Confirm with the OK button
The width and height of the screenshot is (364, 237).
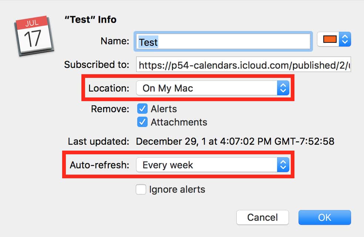pos(324,217)
